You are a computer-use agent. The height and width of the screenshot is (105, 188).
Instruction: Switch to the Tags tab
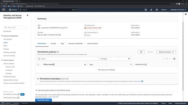click(x=62, y=43)
